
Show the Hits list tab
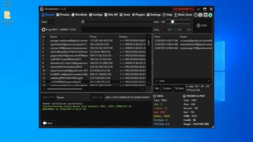point(157,88)
